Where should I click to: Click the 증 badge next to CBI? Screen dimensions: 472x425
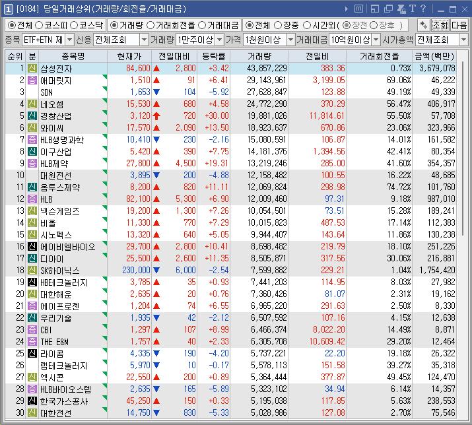pos(32,329)
